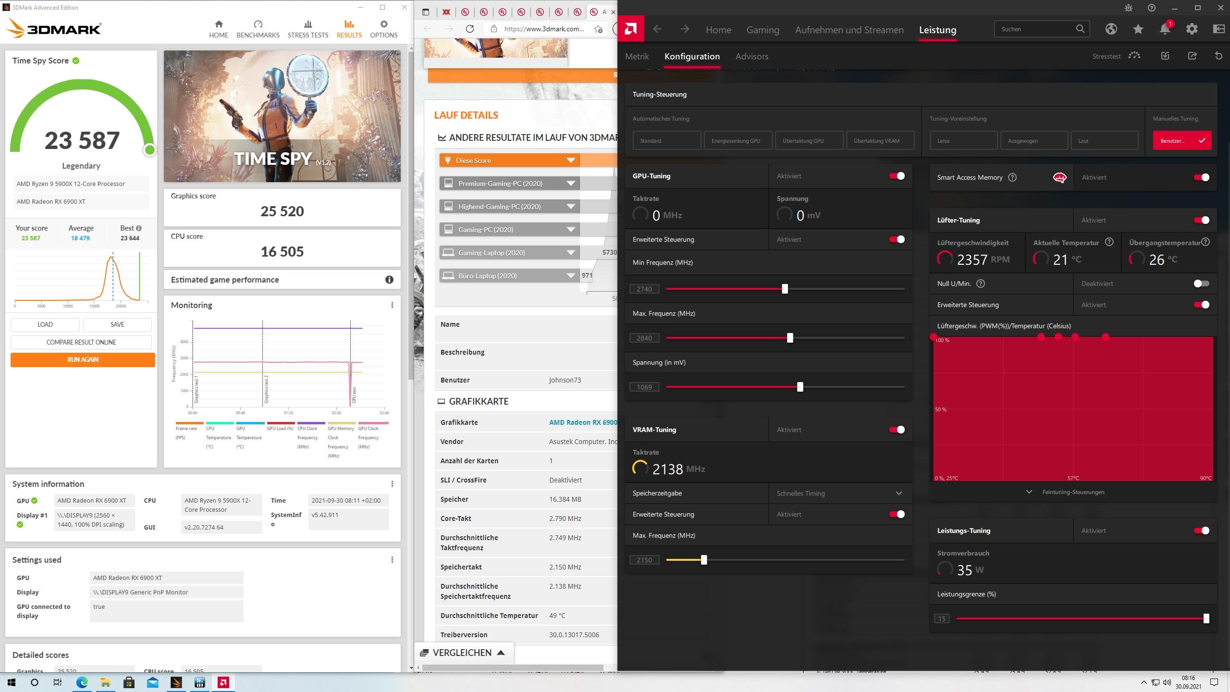Click LOAD result button

coord(45,324)
